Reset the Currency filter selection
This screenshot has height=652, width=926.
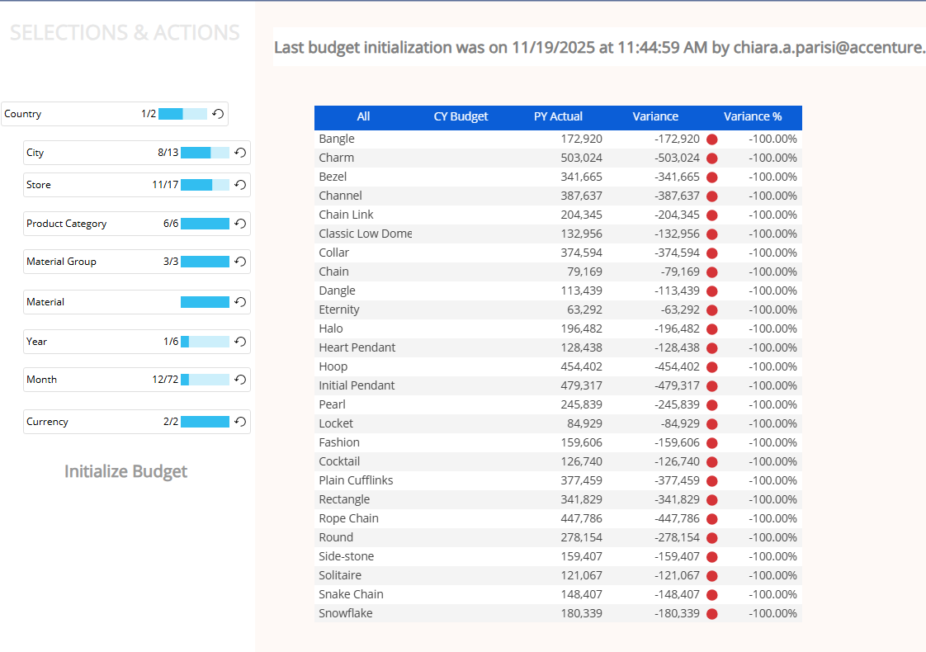tap(240, 422)
